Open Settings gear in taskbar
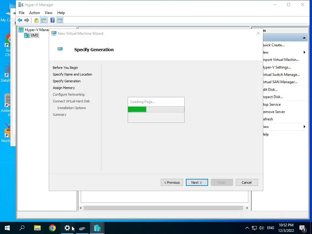Screen dimensions: 312x234 point(67,228)
